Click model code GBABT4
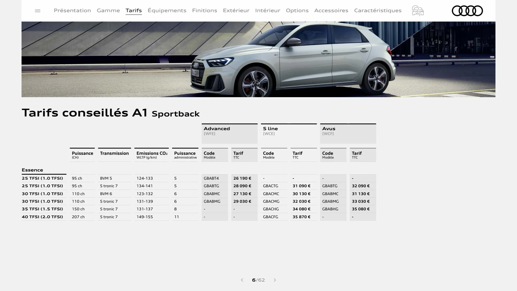The image size is (517, 291). click(x=211, y=178)
